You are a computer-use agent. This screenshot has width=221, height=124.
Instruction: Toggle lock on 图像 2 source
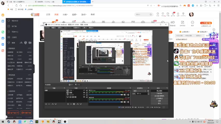point(87,90)
